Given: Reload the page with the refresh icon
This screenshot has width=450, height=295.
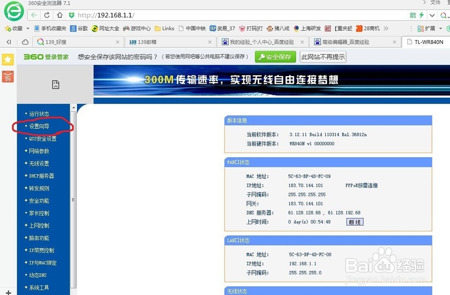Looking at the screenshot, I should point(47,15).
